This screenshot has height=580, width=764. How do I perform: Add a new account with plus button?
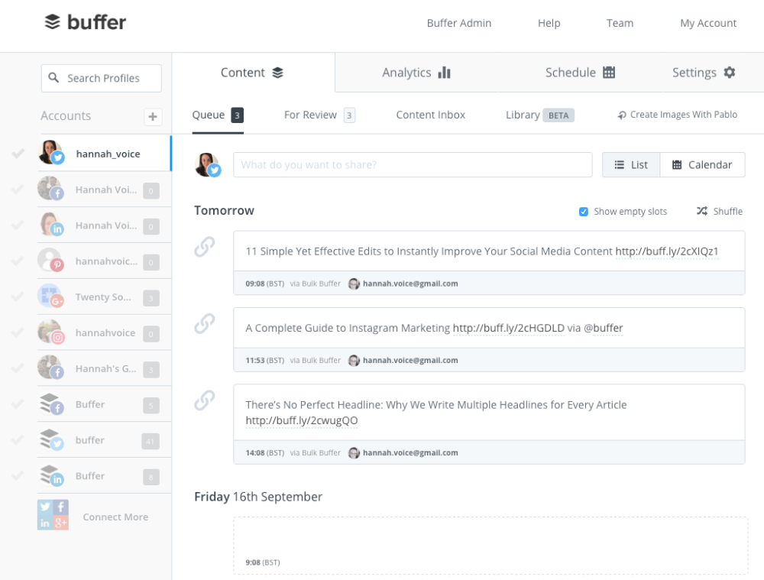[153, 116]
